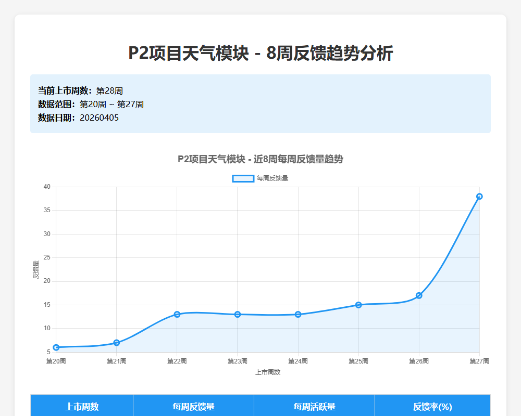This screenshot has width=521, height=416.
Task: Click the y-axis tick value 5
Action: [x=48, y=352]
